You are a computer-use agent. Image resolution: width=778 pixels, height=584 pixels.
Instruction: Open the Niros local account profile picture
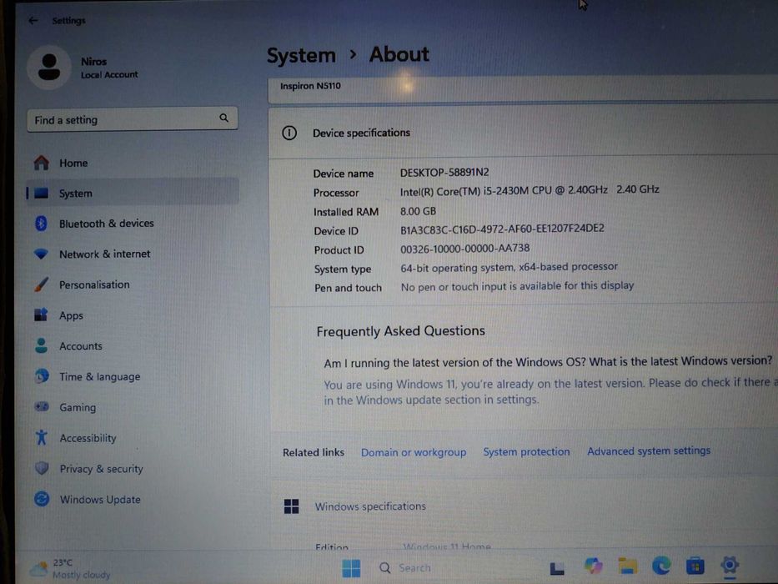coord(48,67)
